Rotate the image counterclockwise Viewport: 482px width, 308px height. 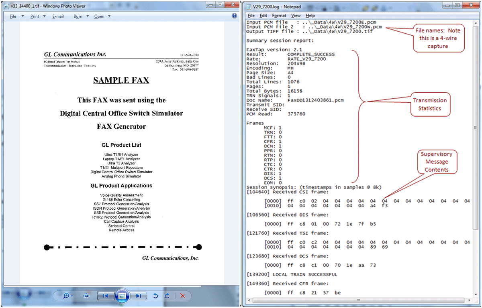[156, 296]
